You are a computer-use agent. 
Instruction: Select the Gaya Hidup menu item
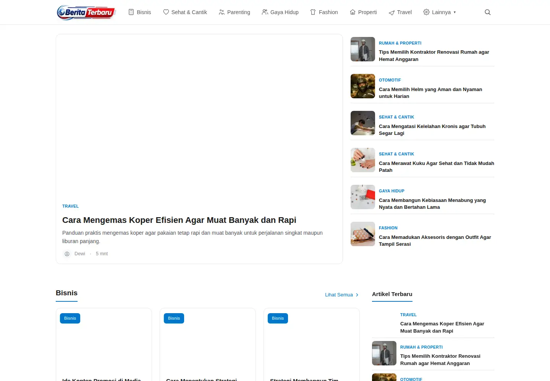[280, 12]
